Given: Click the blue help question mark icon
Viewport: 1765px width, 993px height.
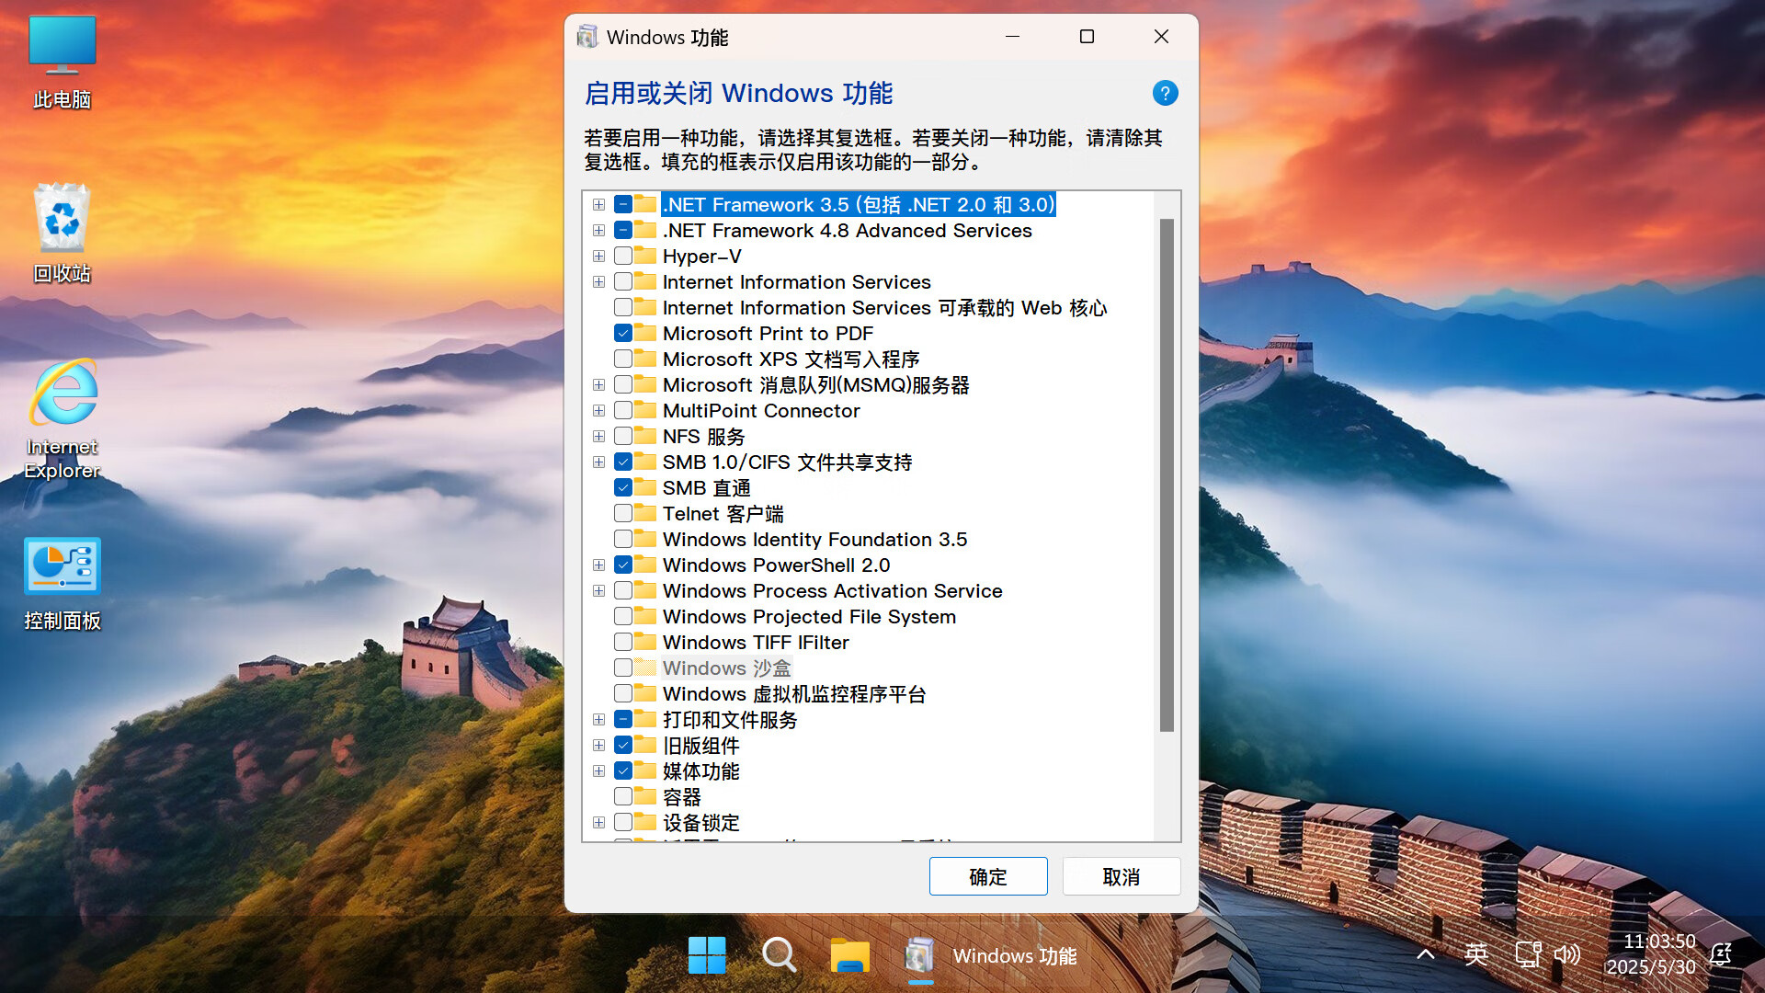Looking at the screenshot, I should (1165, 93).
